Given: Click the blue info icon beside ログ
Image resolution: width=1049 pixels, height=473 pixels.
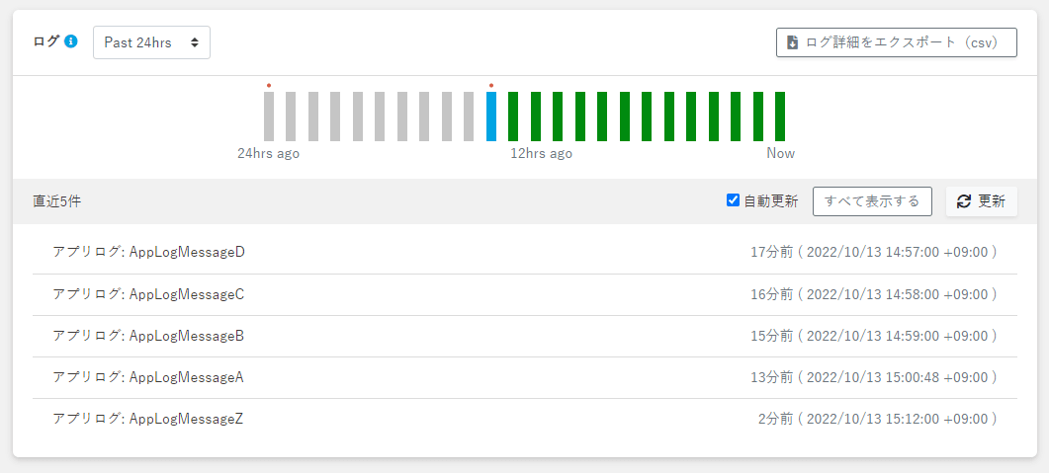Looking at the screenshot, I should coord(71,41).
